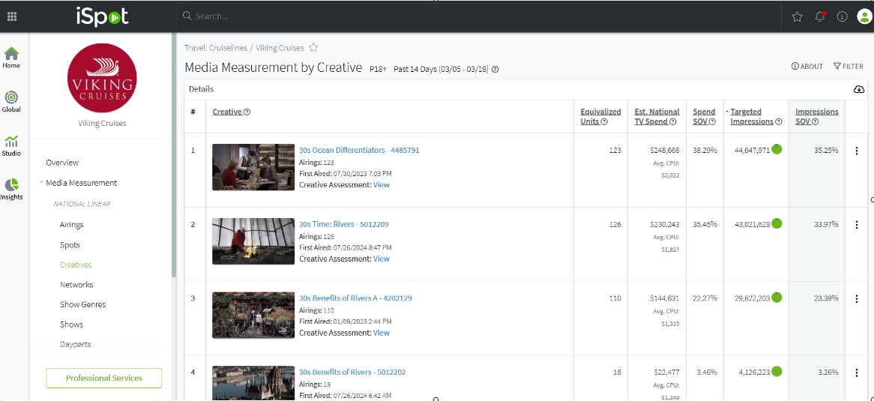Download details via cloud icon
Screen dimensions: 874x401
click(859, 89)
